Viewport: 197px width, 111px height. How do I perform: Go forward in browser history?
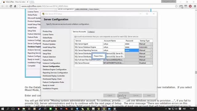coord(7,6)
